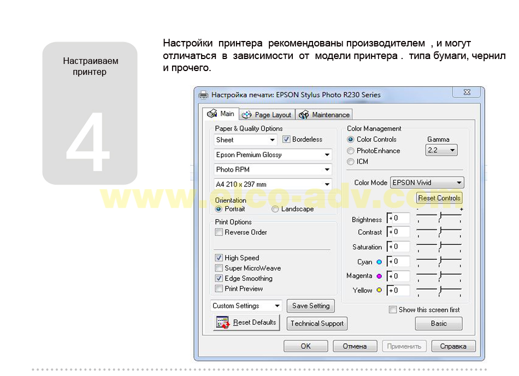Click the Отмена cancel button

[x=355, y=346]
